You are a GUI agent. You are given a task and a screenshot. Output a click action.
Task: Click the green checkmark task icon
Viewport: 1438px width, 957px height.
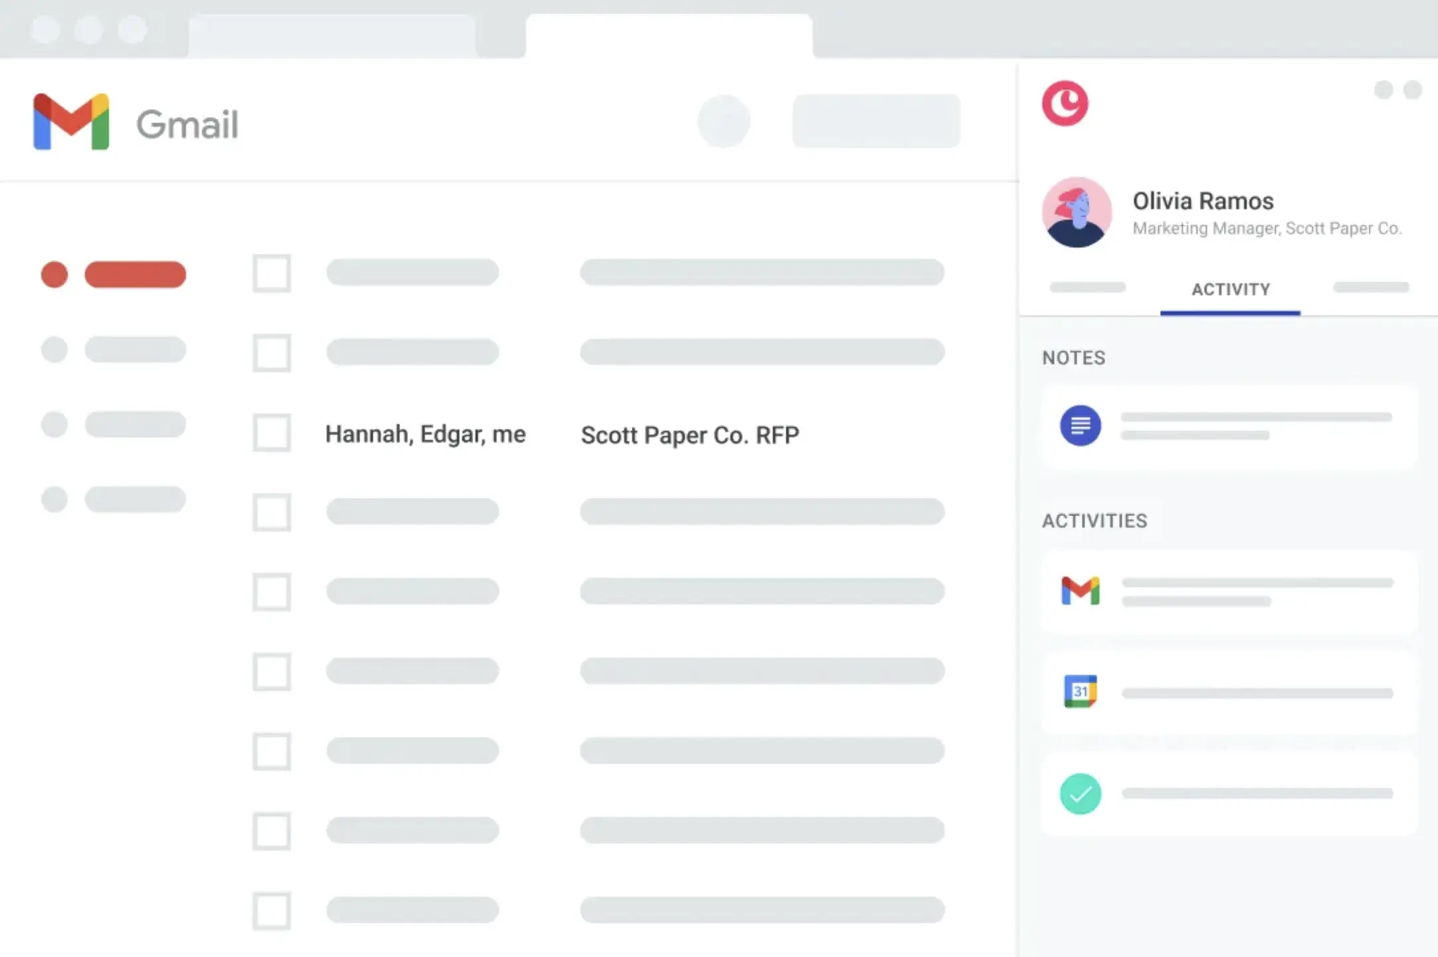coord(1080,794)
